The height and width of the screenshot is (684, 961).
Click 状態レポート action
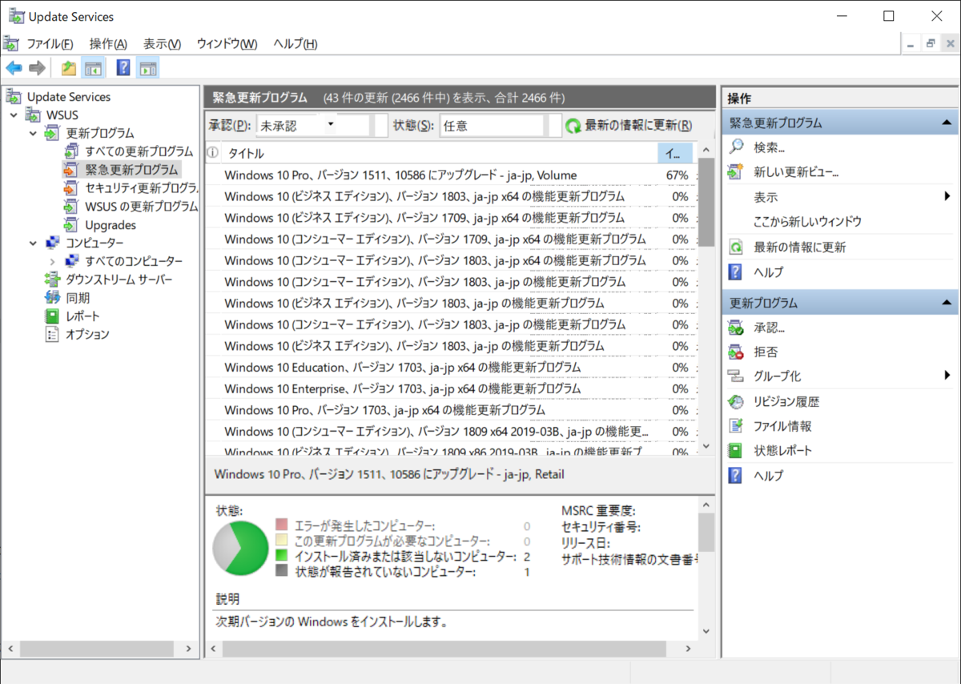pos(782,451)
